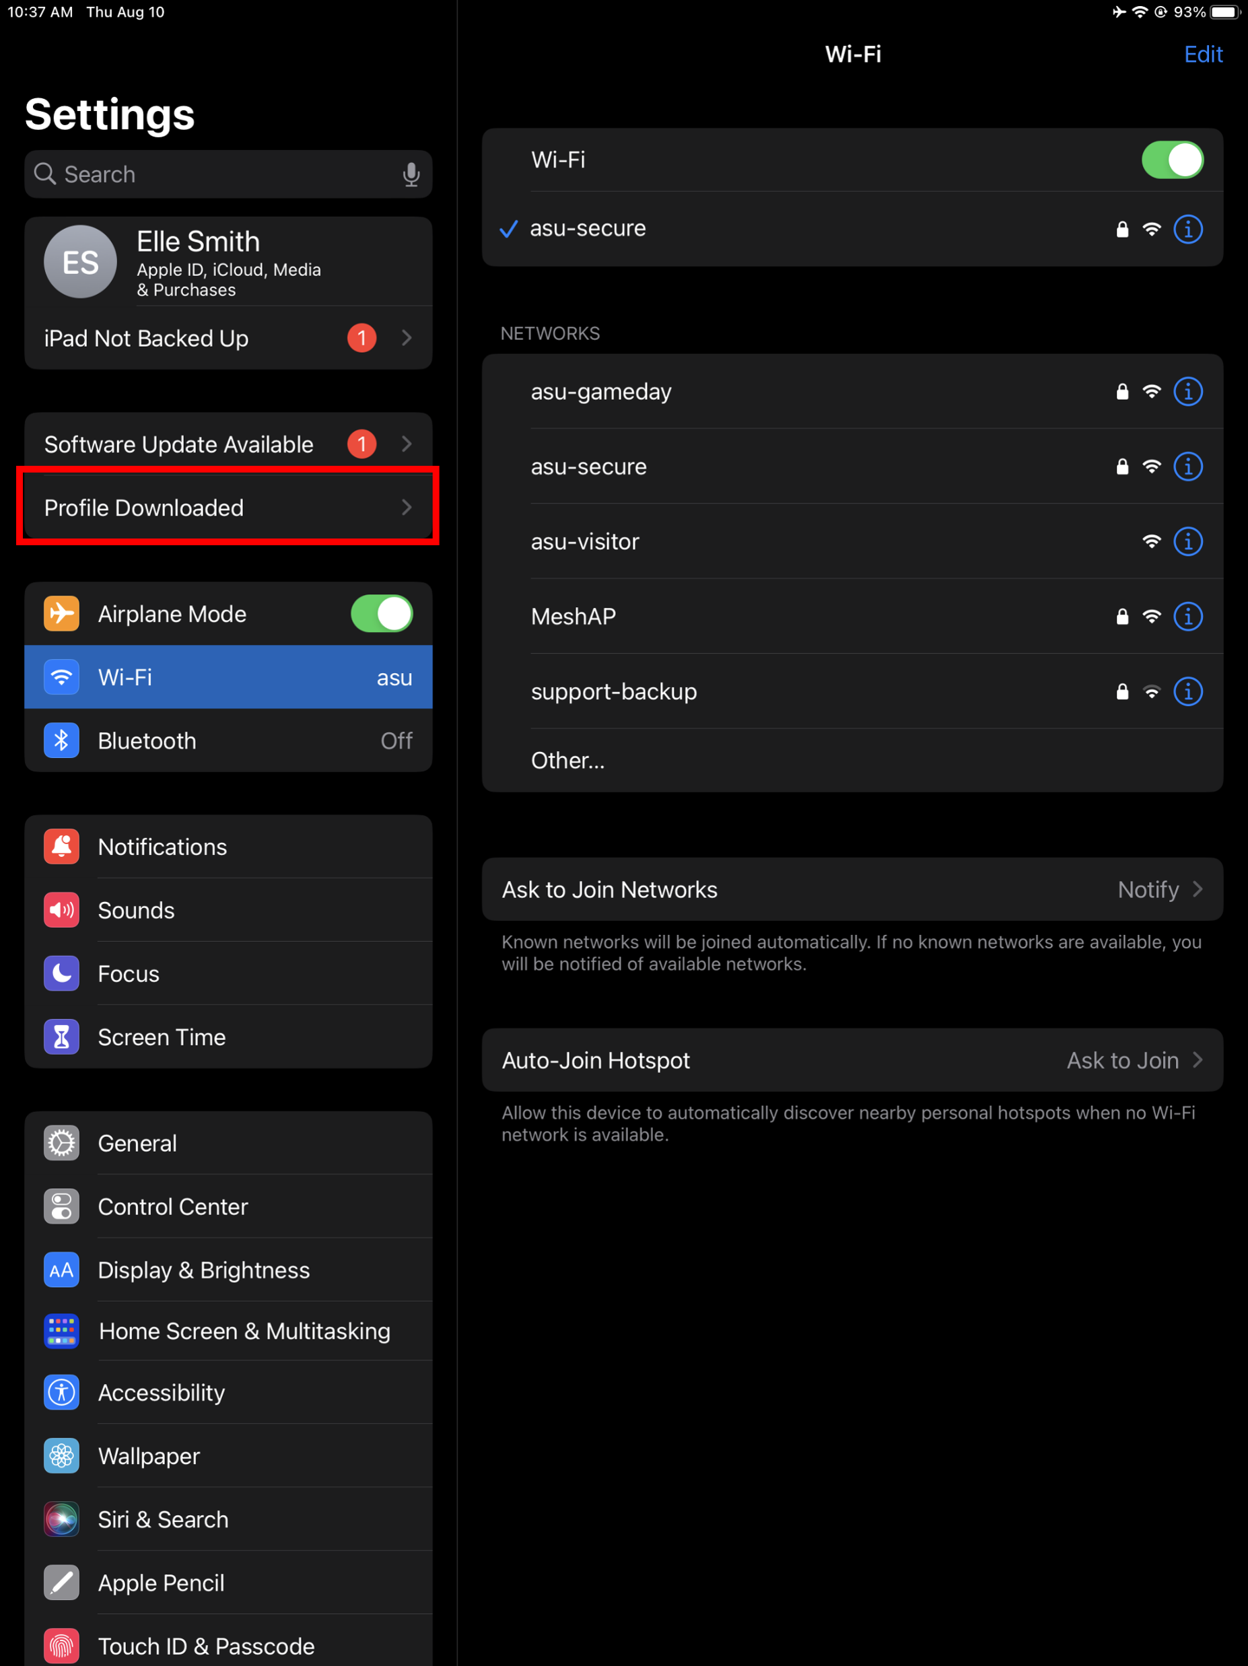The width and height of the screenshot is (1248, 1666).
Task: Open Wallpaper settings
Action: 228,1456
